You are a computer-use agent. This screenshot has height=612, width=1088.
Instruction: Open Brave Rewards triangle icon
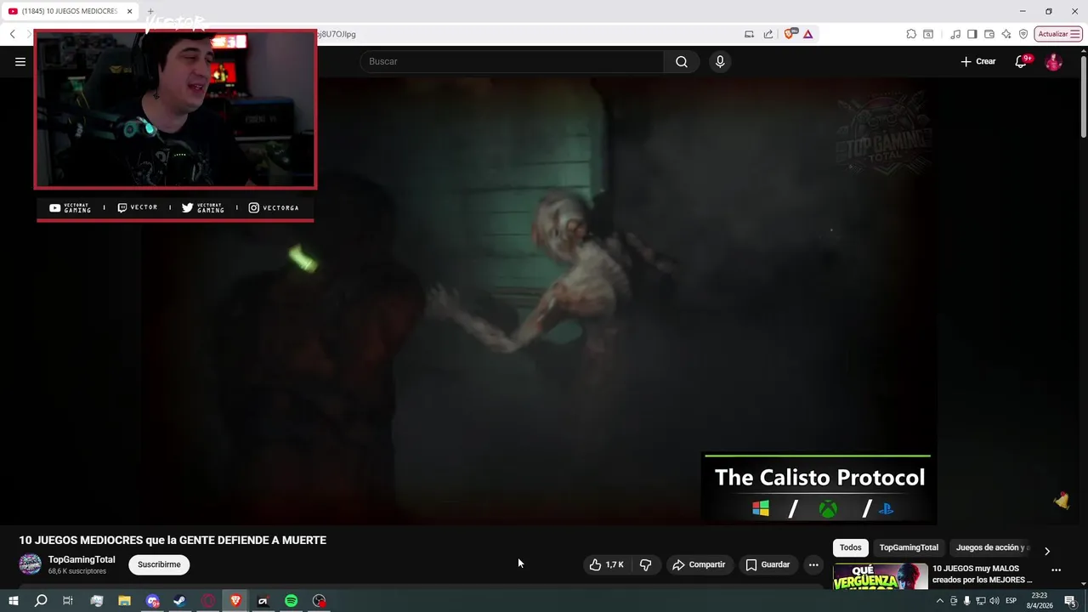coord(807,34)
